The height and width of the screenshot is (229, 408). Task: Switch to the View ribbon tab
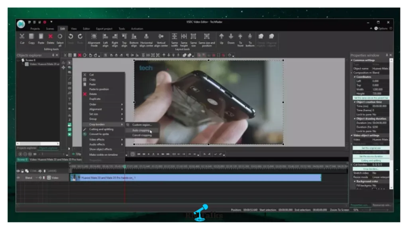pos(74,29)
